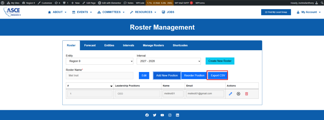This screenshot has width=324, height=120.
Task: Open the WPCode admin bar item
Action: point(140,3)
